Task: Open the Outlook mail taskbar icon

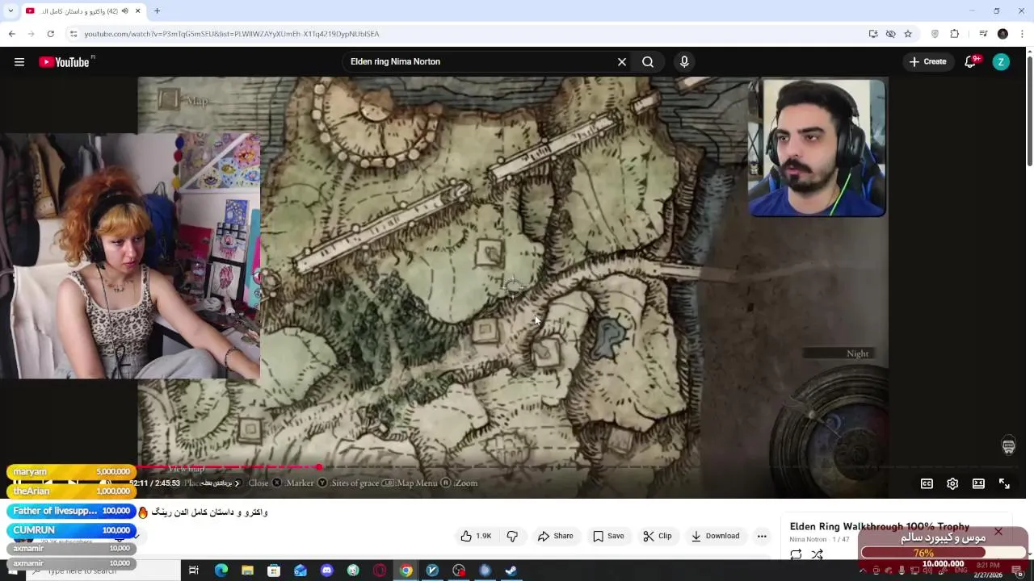Action: click(x=301, y=571)
